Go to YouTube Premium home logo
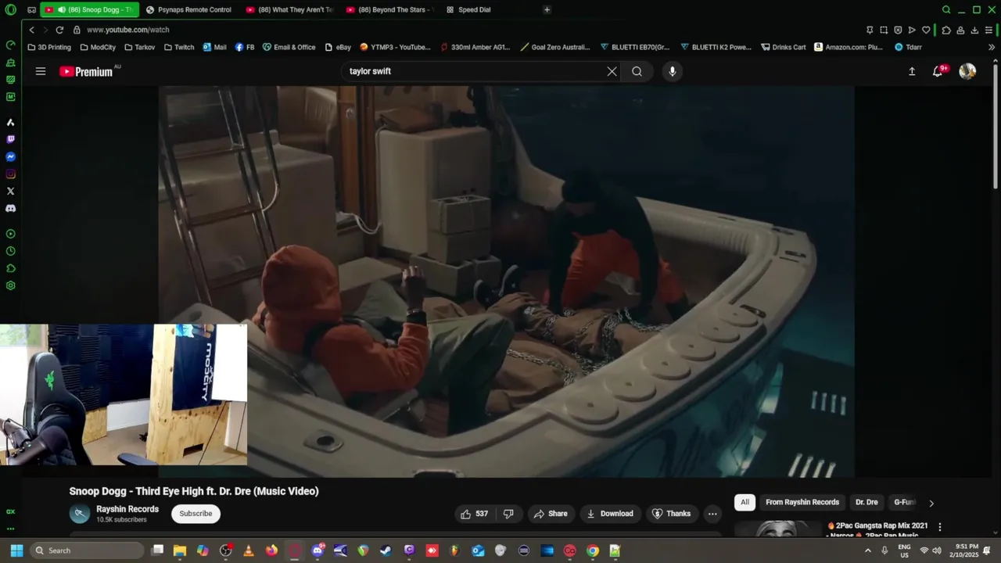The image size is (1001, 563). pyautogui.click(x=86, y=71)
